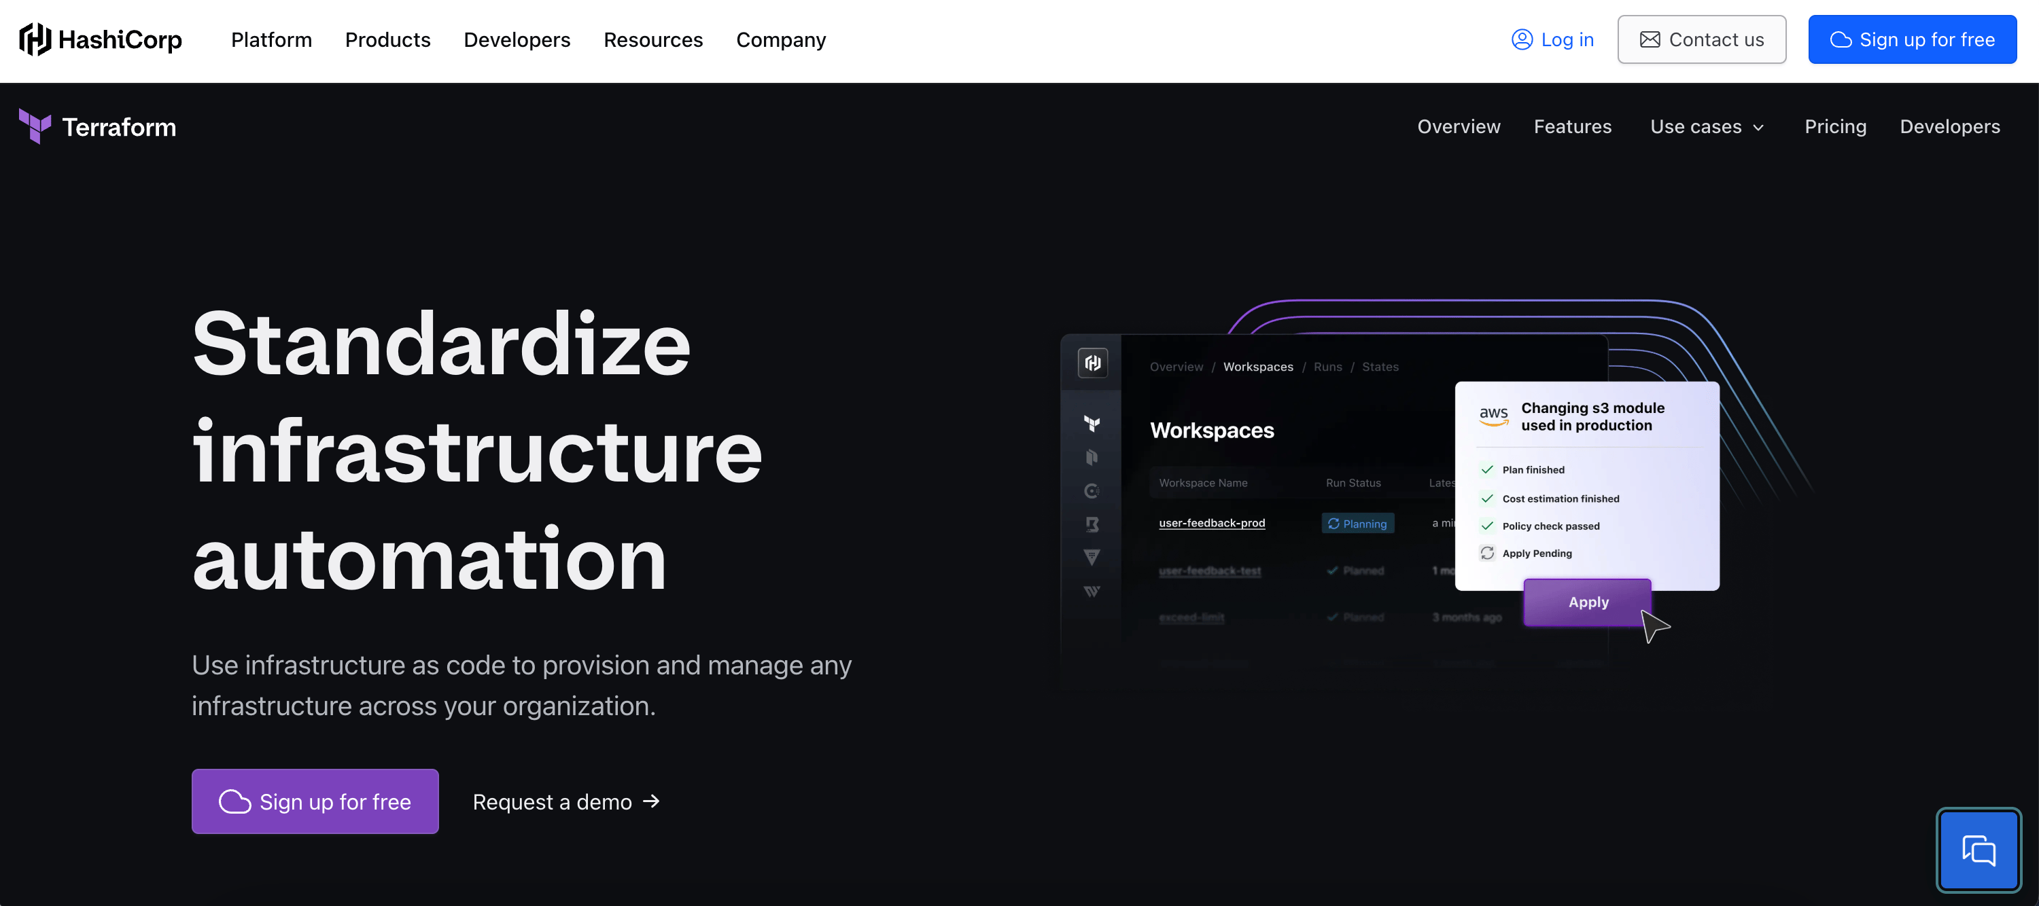The height and width of the screenshot is (906, 2039).
Task: Click the Workspaces heading in mockup
Action: tap(1212, 431)
